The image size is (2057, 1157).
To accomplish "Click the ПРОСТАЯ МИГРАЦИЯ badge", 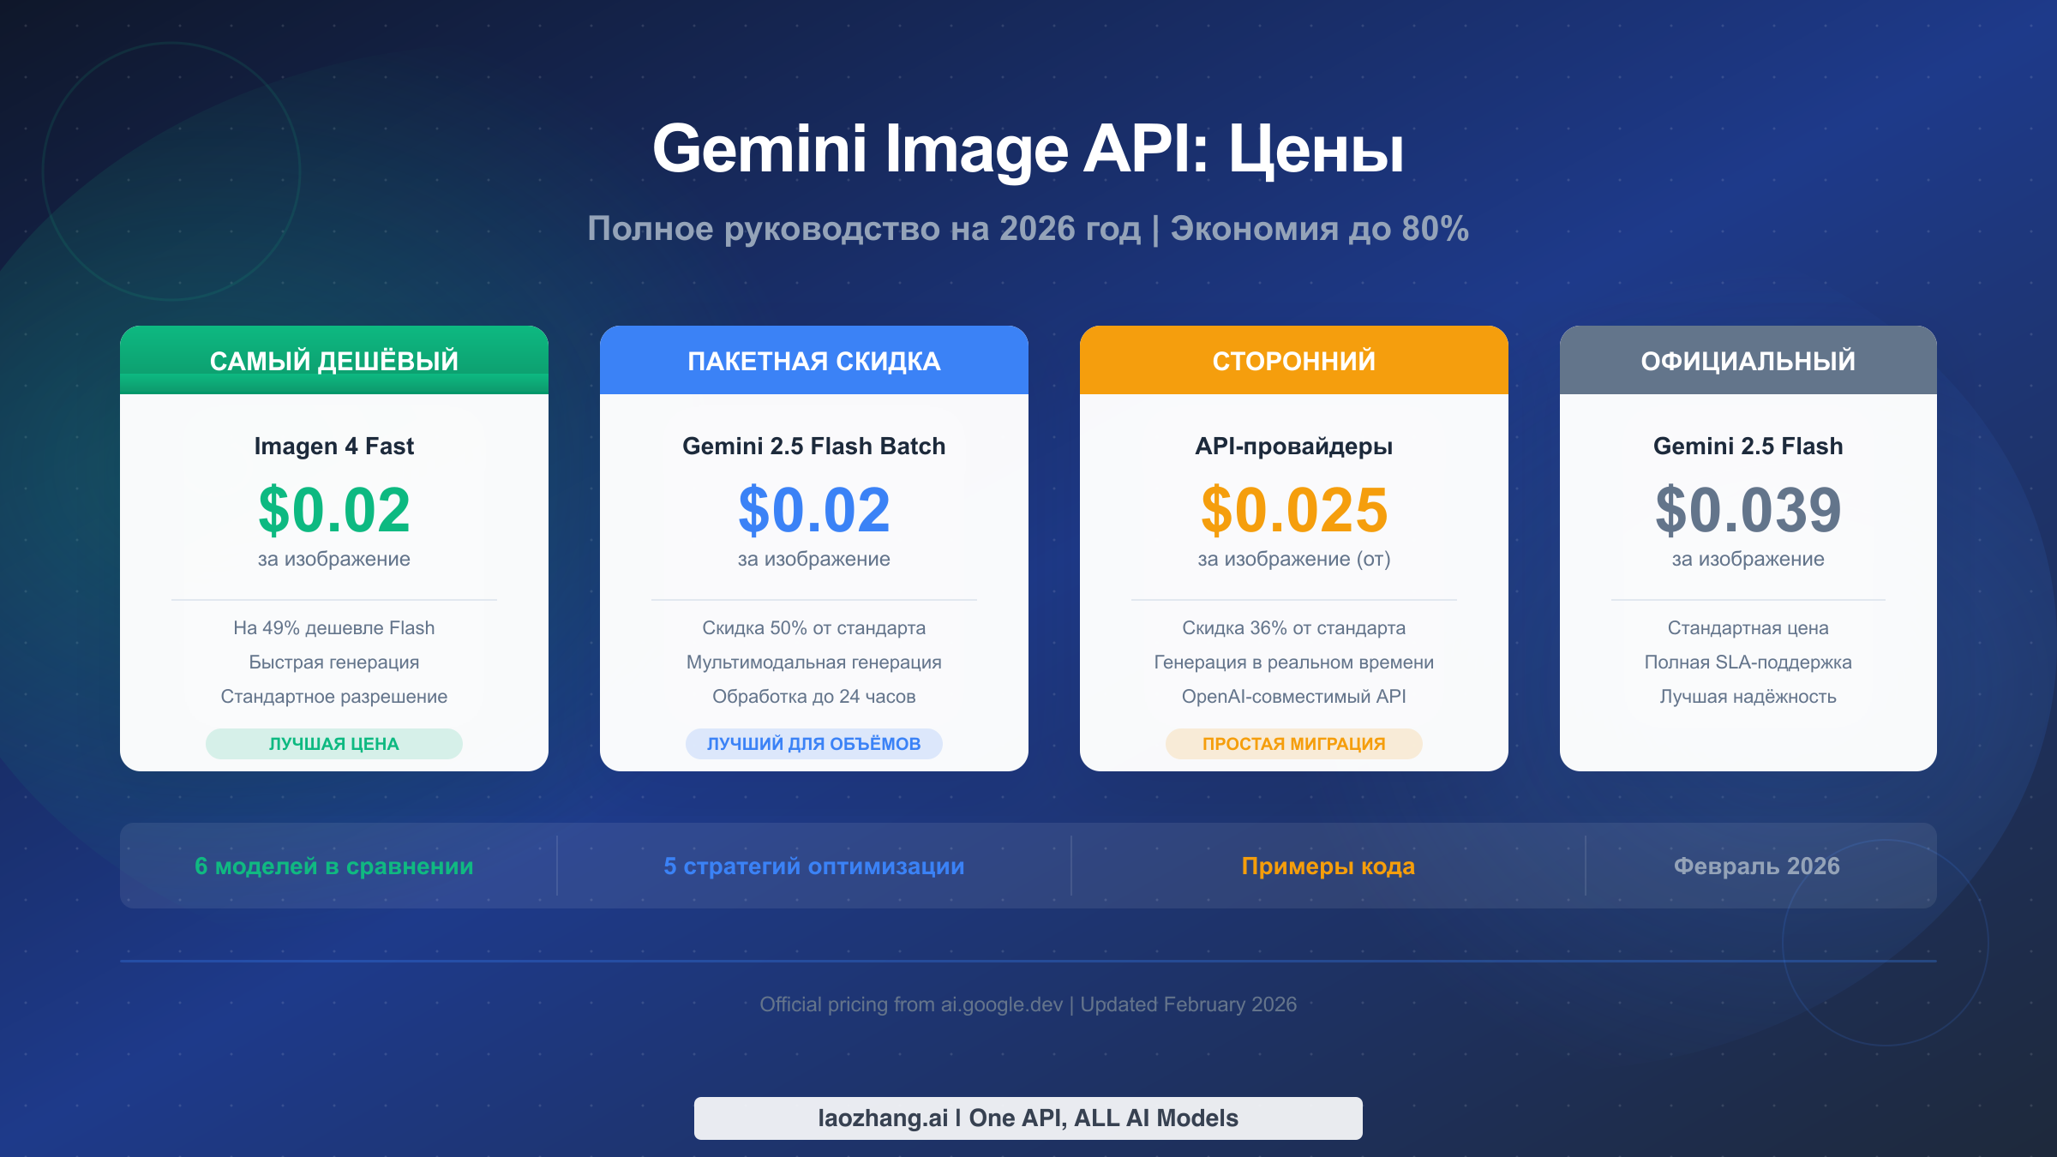I will click(1294, 744).
